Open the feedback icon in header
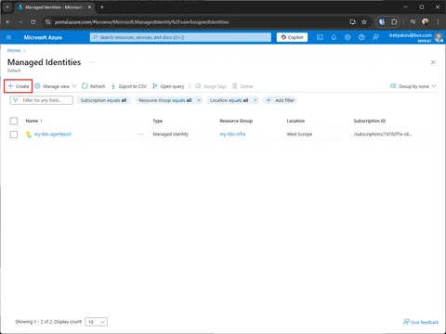Screen dimensions: 446x334 (375, 37)
